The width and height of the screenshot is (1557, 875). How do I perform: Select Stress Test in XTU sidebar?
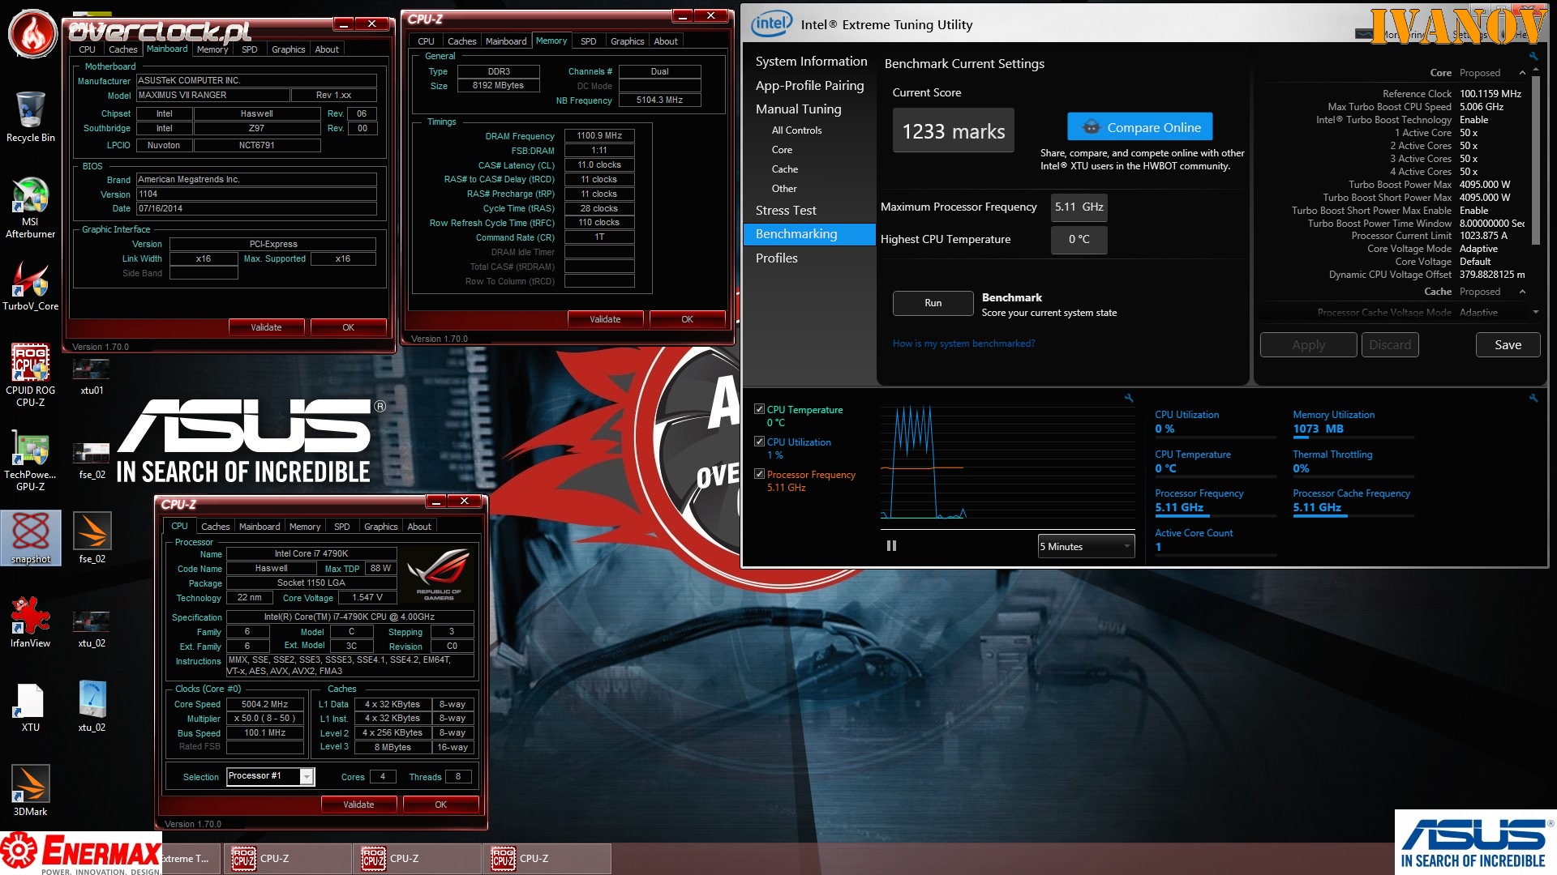(x=786, y=211)
